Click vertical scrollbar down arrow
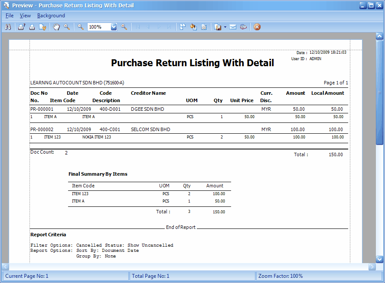The image size is (385, 283). tap(380, 259)
